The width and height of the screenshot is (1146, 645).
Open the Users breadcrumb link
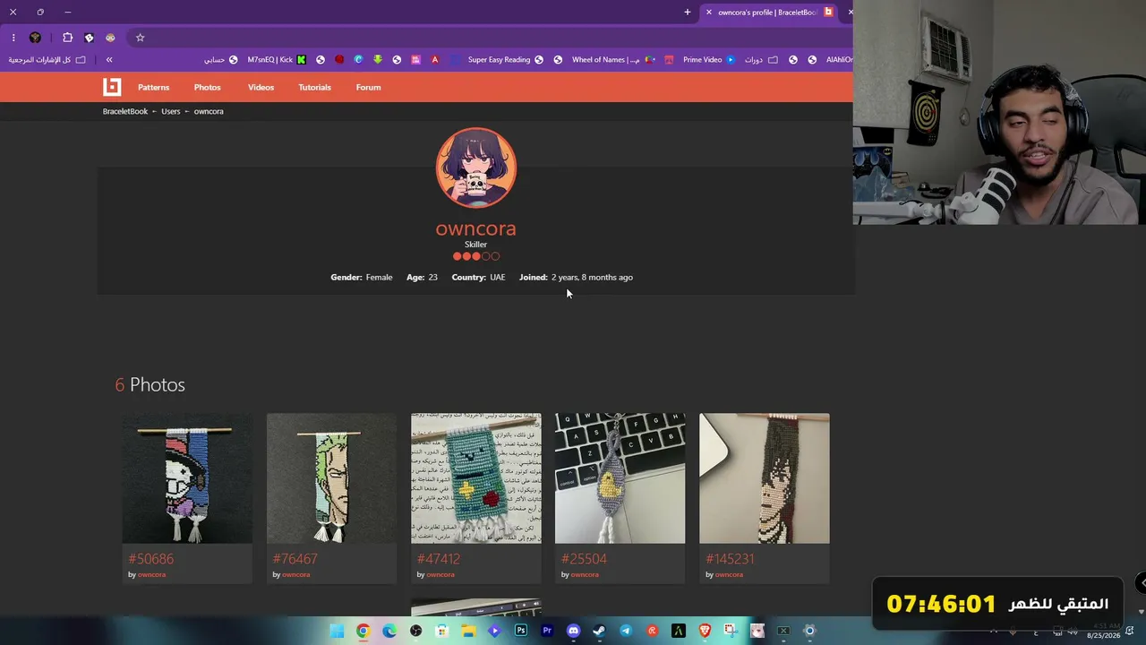pos(170,111)
